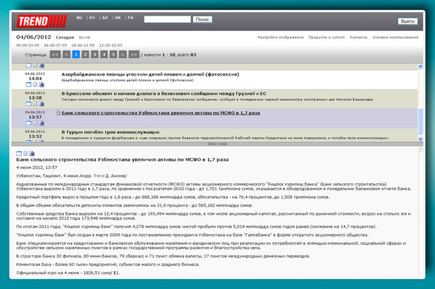Select page 2 in pagination
This screenshot has height=289, width=435.
point(86,55)
